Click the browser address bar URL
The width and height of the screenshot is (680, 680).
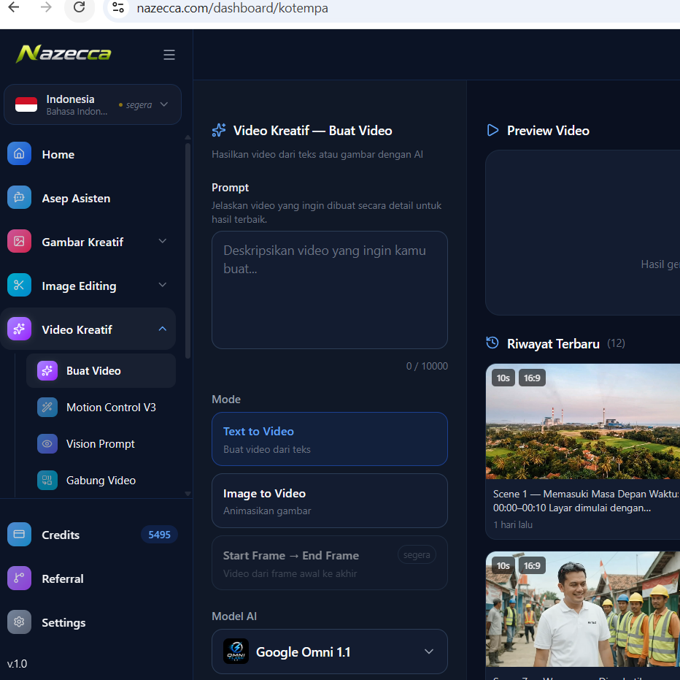pos(233,8)
